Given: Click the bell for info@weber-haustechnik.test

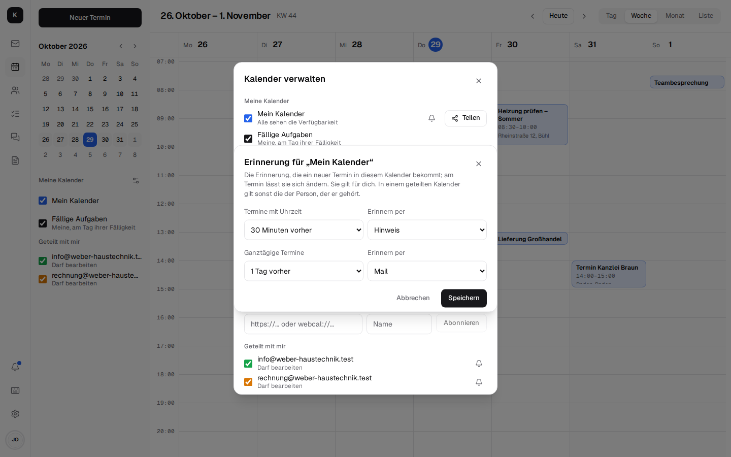Looking at the screenshot, I should point(479,364).
